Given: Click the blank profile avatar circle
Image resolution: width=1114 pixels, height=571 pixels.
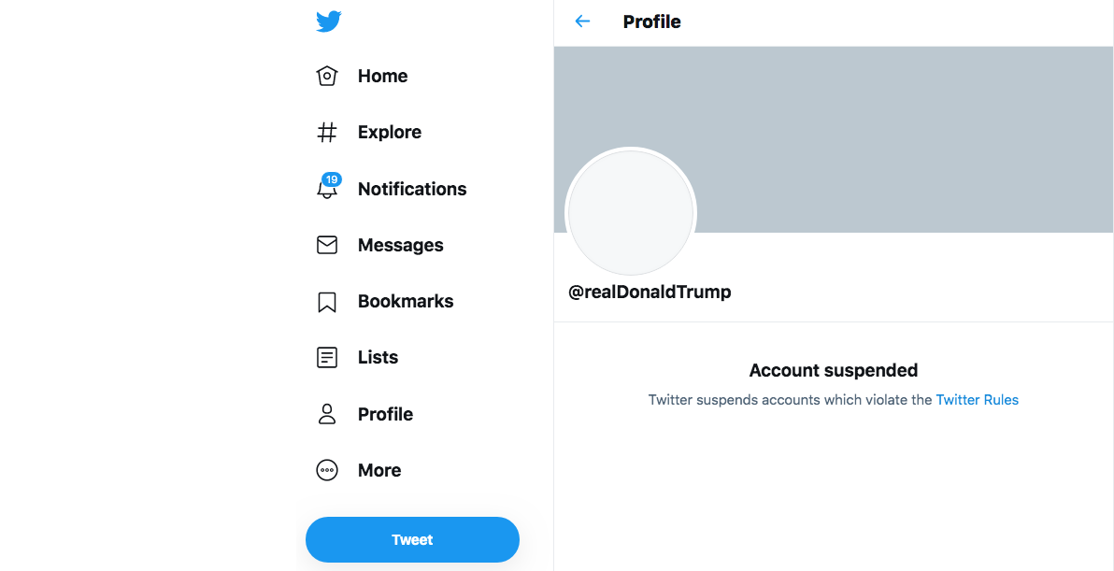Looking at the screenshot, I should coord(631,212).
